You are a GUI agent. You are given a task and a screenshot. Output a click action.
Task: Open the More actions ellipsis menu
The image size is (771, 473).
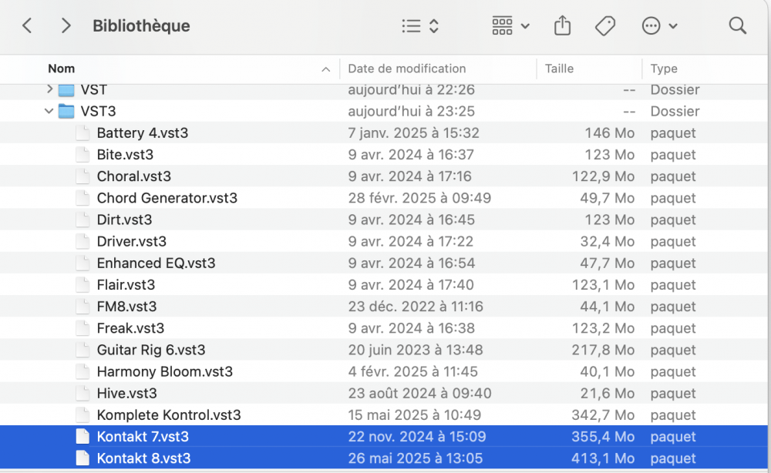tap(659, 25)
